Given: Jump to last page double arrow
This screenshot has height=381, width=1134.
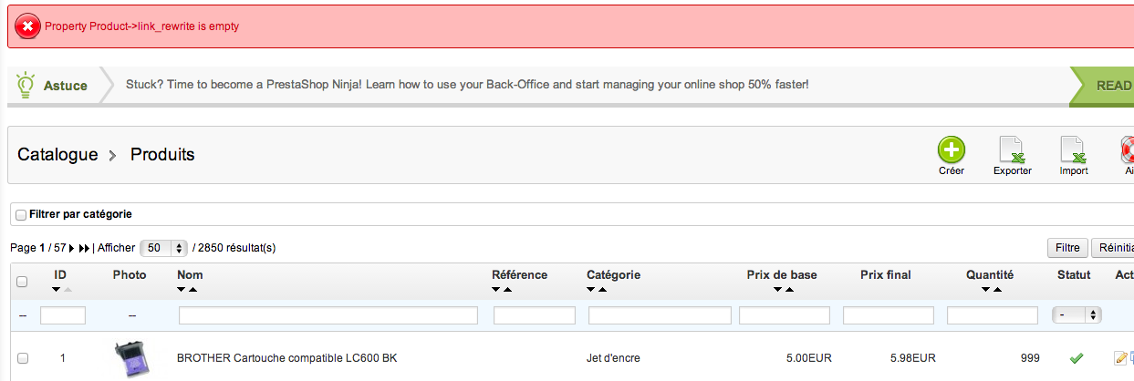Looking at the screenshot, I should (85, 248).
